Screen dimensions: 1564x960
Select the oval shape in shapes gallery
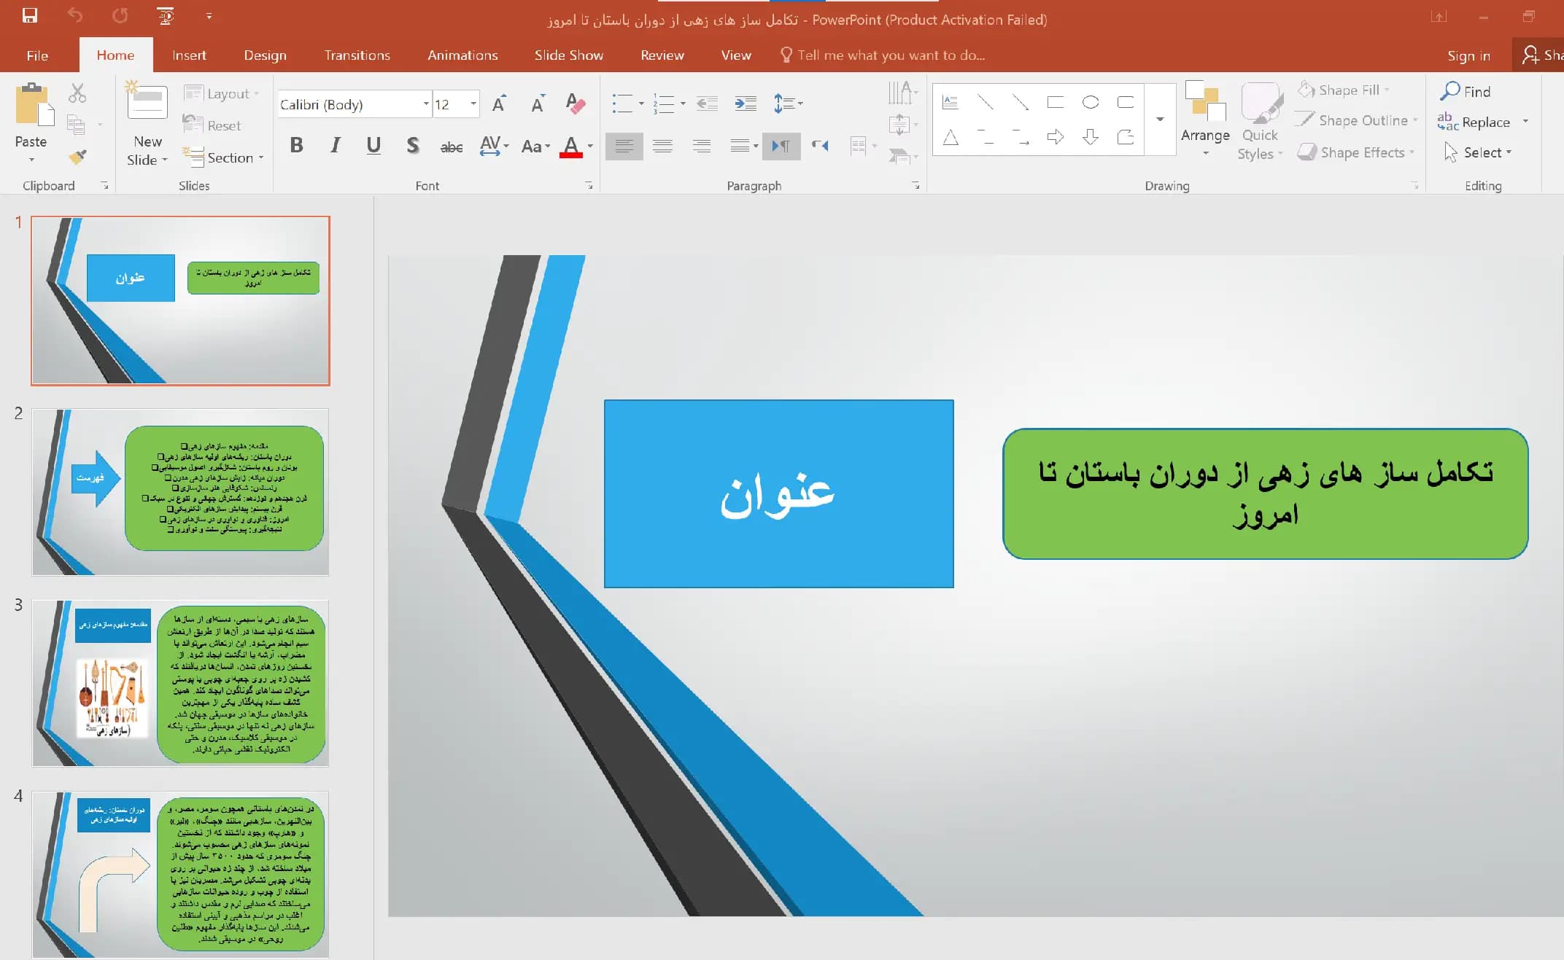click(x=1091, y=102)
